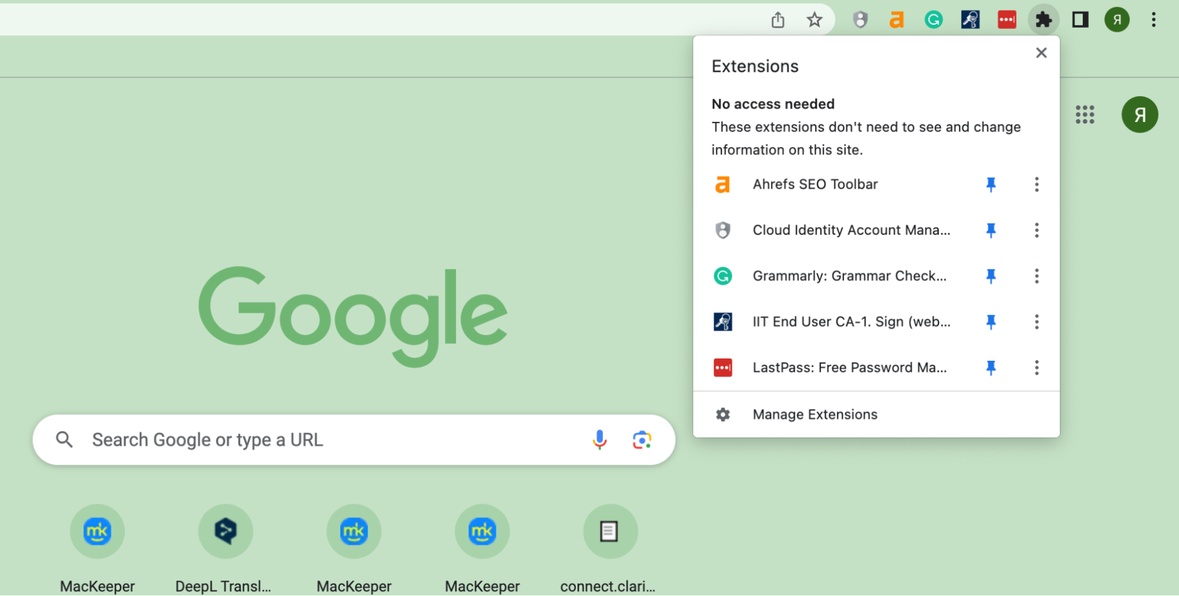Open Cloud Identity Account Manager extension entry

click(851, 230)
